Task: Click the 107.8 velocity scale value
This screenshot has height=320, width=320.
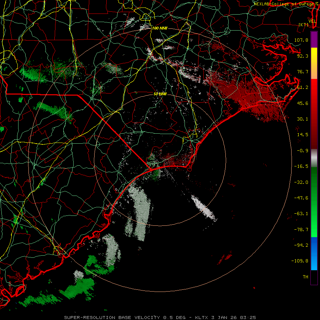Action: click(x=301, y=40)
